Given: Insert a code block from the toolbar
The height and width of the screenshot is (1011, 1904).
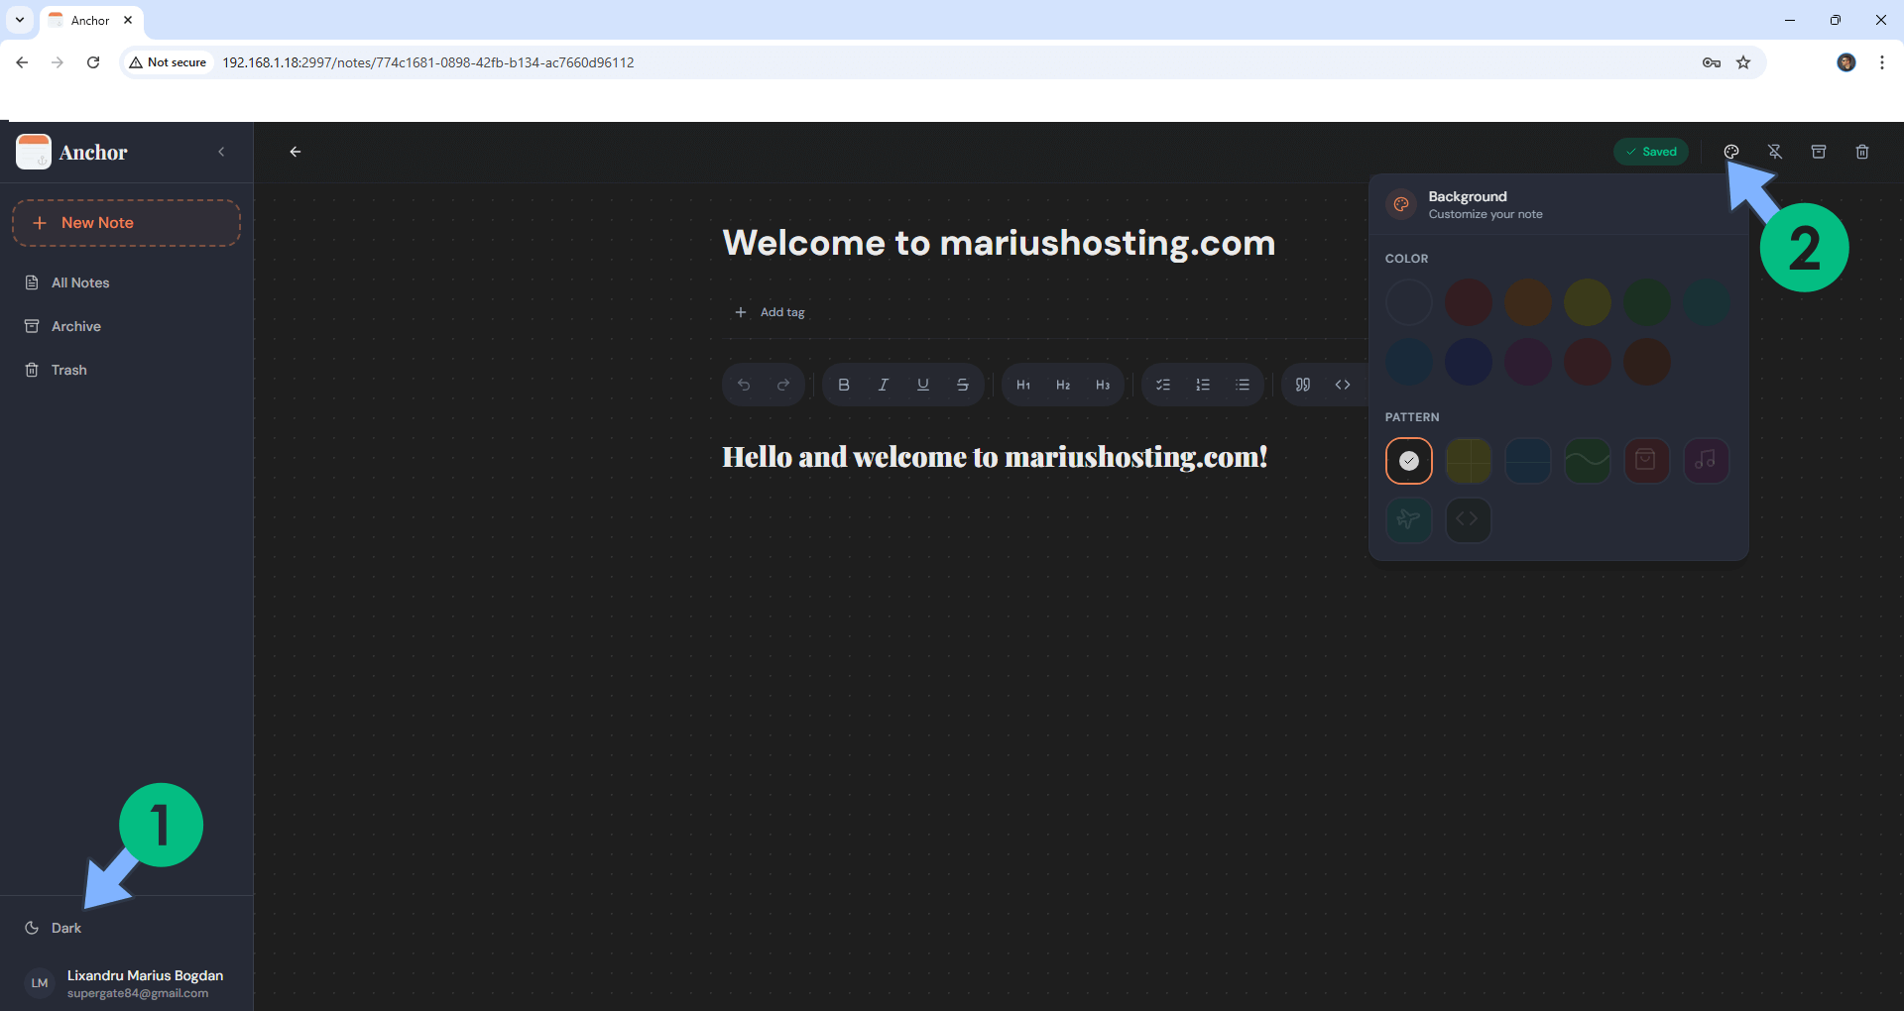Looking at the screenshot, I should tap(1343, 385).
